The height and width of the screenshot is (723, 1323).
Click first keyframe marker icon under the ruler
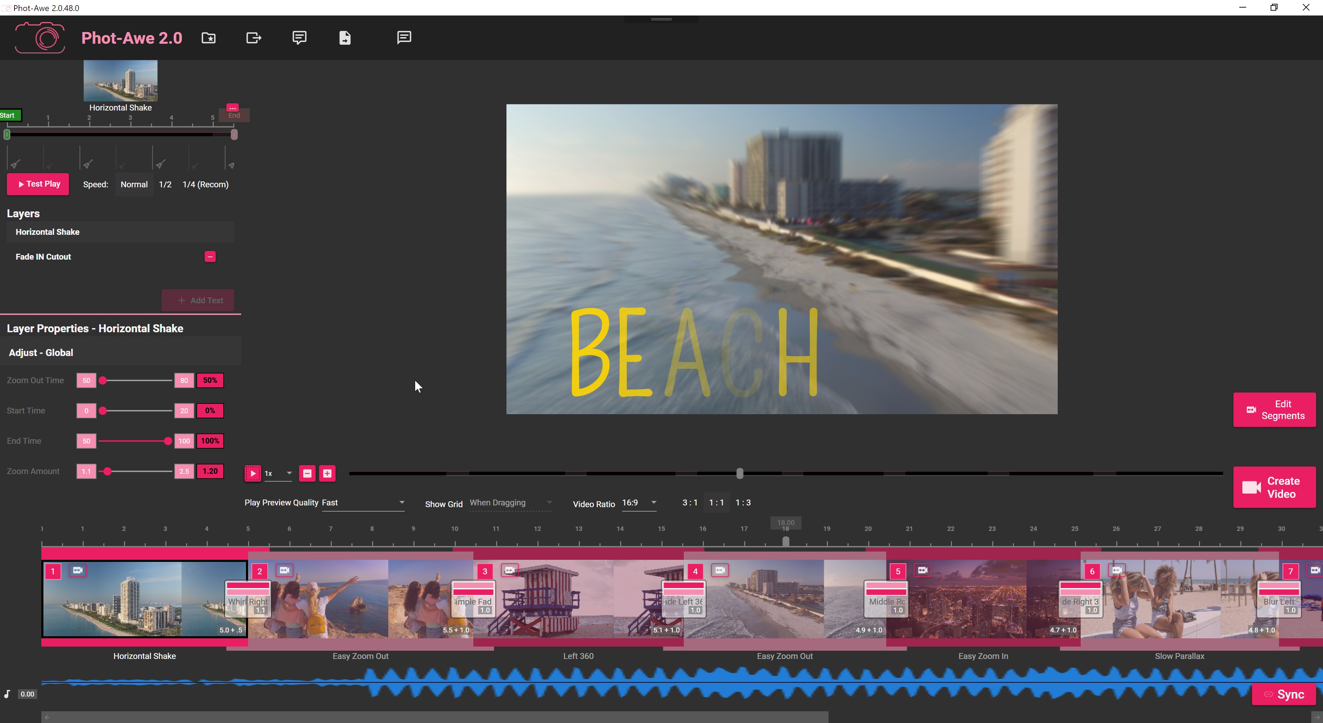click(16, 164)
